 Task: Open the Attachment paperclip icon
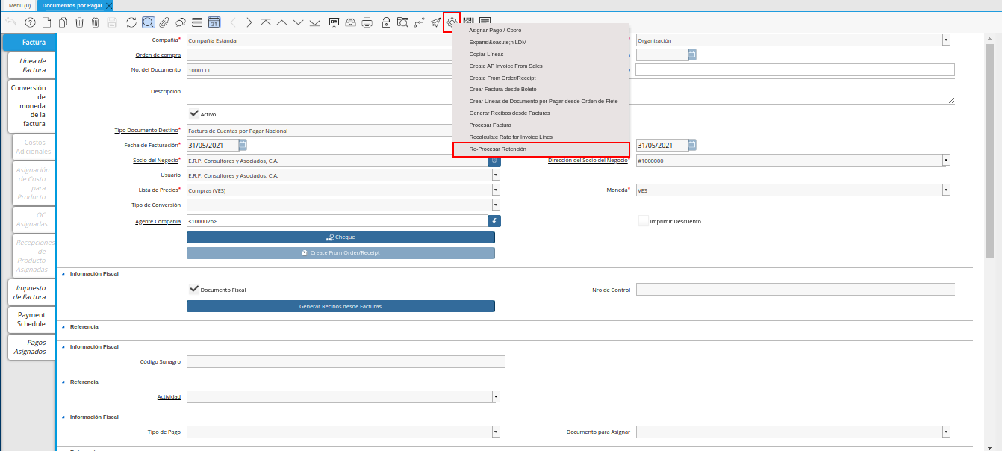coord(164,22)
